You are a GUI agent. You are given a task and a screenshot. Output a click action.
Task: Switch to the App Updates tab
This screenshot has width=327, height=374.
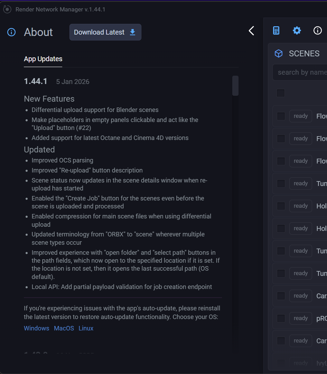[43, 59]
